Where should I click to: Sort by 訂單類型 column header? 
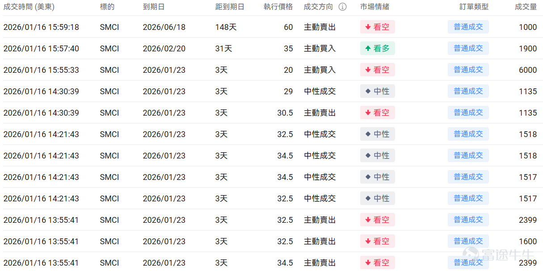click(x=474, y=7)
